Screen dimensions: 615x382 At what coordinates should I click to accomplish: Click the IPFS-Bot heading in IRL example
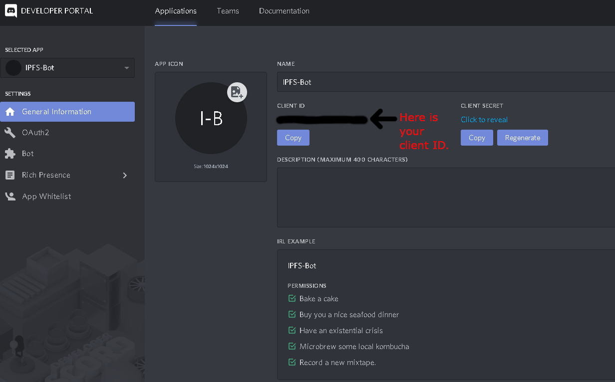(302, 265)
